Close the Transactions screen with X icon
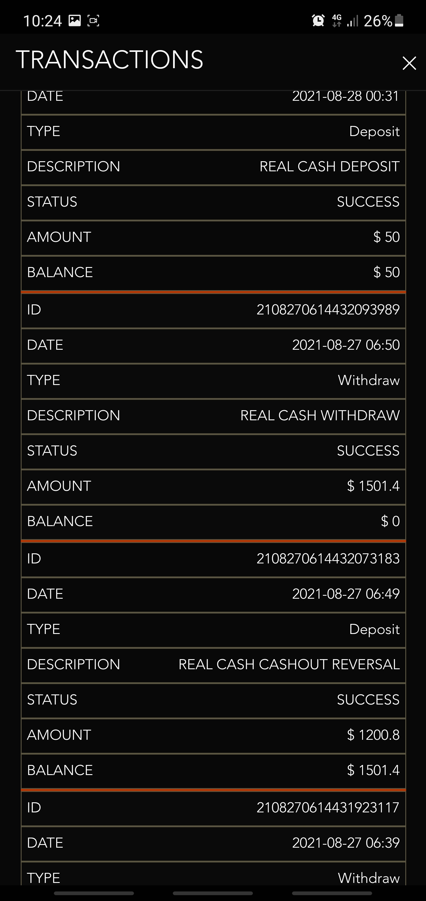Viewport: 426px width, 901px height. coord(409,63)
